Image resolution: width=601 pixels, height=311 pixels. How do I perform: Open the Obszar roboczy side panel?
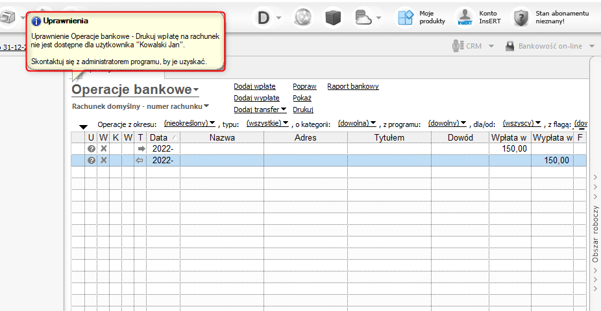click(x=595, y=234)
